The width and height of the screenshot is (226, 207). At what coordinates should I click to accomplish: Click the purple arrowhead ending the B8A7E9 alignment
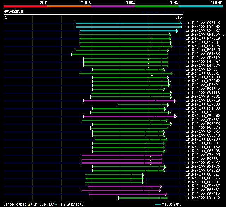(x=176, y=101)
